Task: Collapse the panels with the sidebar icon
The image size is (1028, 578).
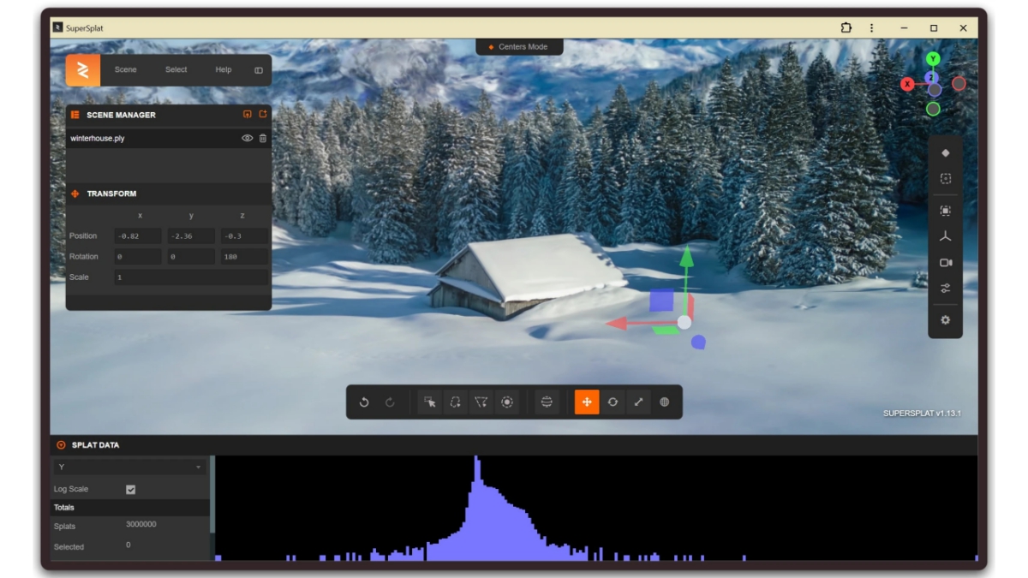Action: pyautogui.click(x=259, y=70)
